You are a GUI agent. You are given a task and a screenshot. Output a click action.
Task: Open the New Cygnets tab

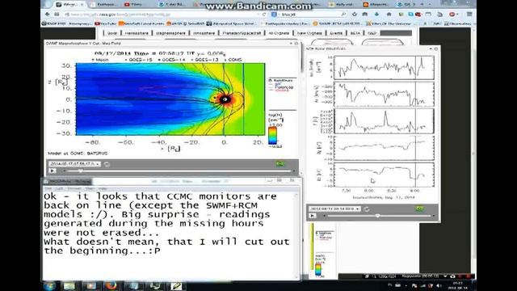309,33
